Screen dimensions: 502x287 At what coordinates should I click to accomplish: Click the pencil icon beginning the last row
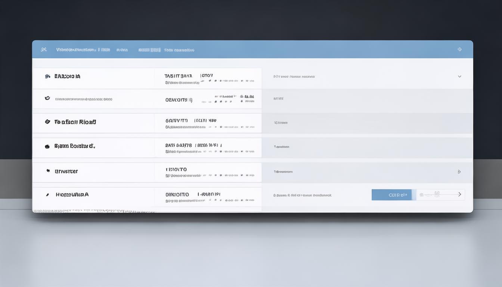pyautogui.click(x=47, y=195)
